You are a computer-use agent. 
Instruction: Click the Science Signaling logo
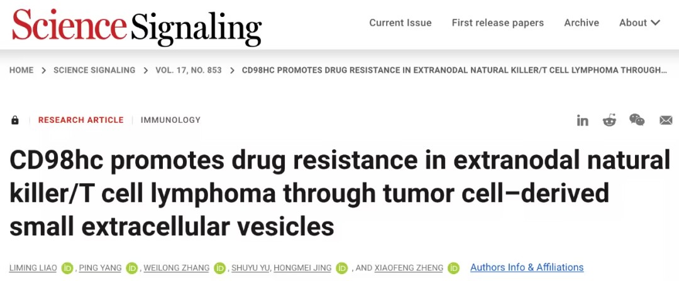pyautogui.click(x=136, y=26)
